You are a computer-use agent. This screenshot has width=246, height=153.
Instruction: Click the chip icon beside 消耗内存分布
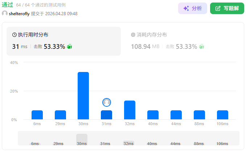[133, 35]
